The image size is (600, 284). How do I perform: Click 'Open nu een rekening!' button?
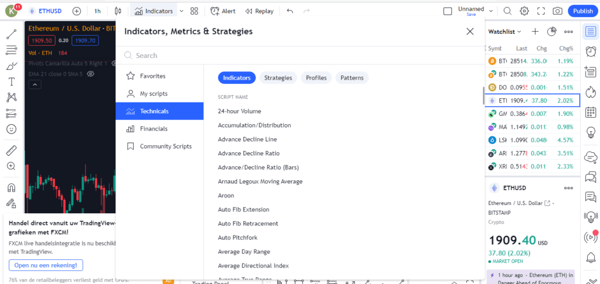pos(46,265)
